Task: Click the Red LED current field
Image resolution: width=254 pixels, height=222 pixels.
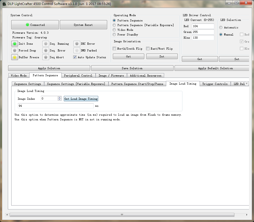Action: click(x=203, y=26)
